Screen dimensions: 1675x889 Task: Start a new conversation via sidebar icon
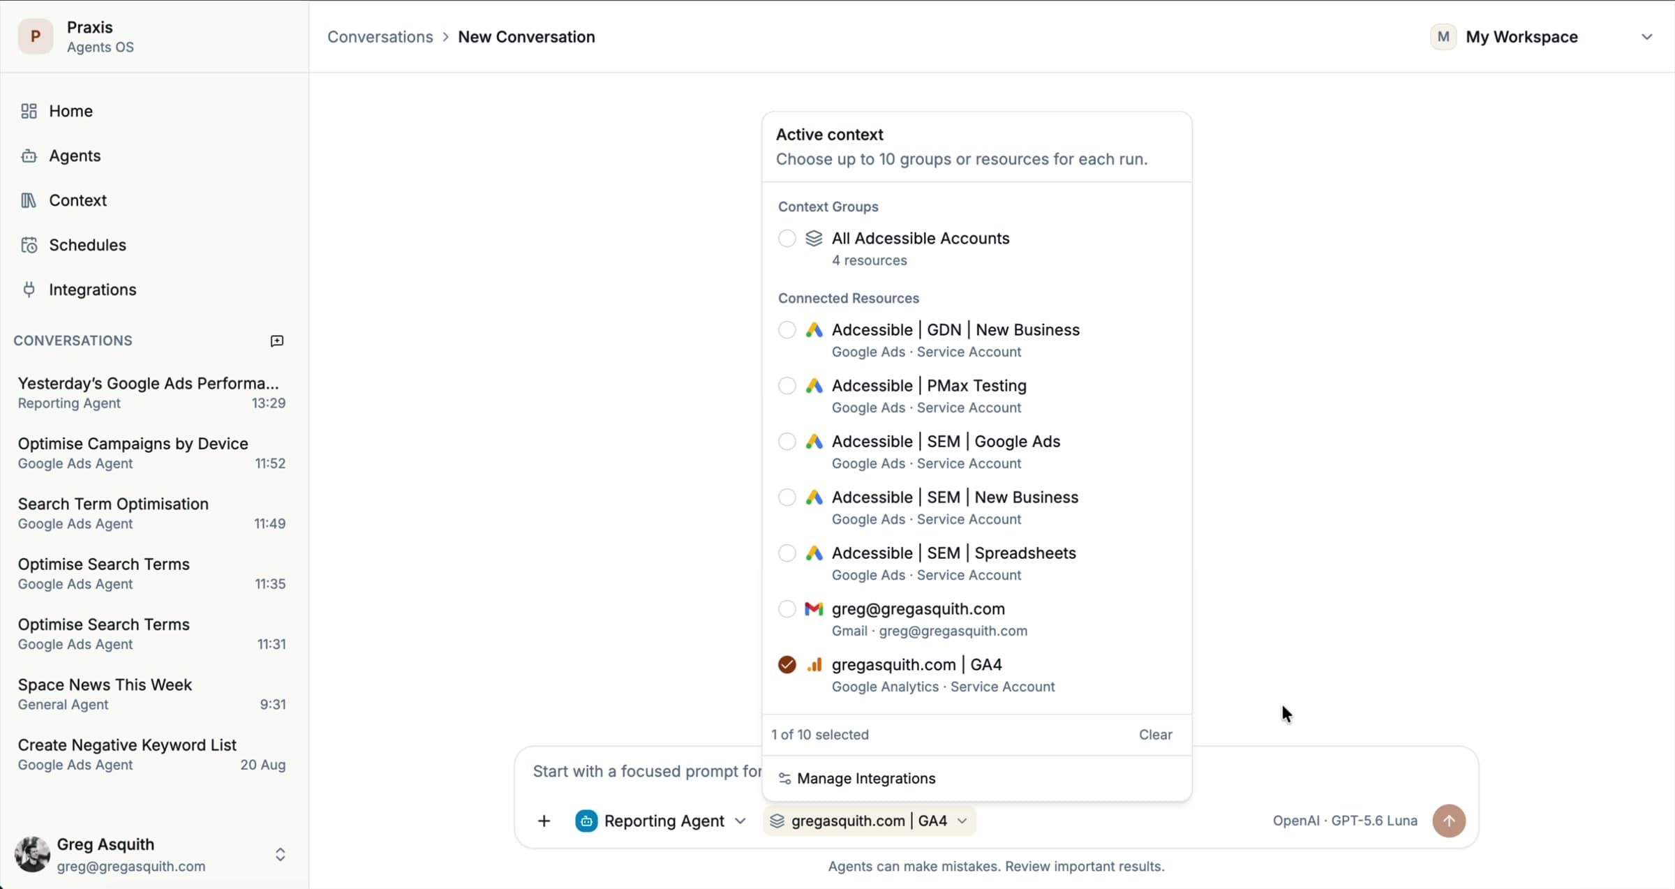pos(277,341)
